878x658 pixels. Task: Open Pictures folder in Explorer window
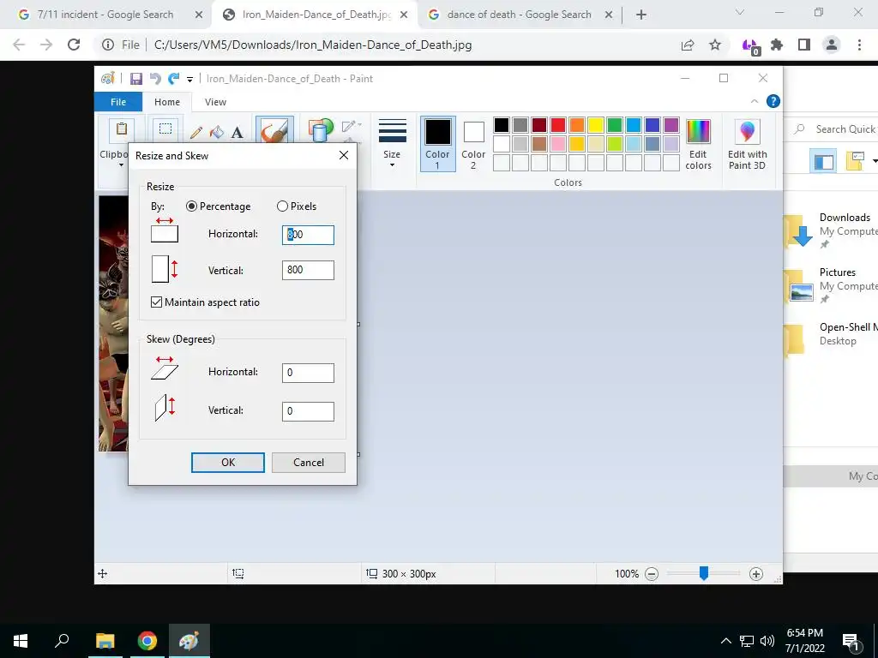tap(832, 284)
